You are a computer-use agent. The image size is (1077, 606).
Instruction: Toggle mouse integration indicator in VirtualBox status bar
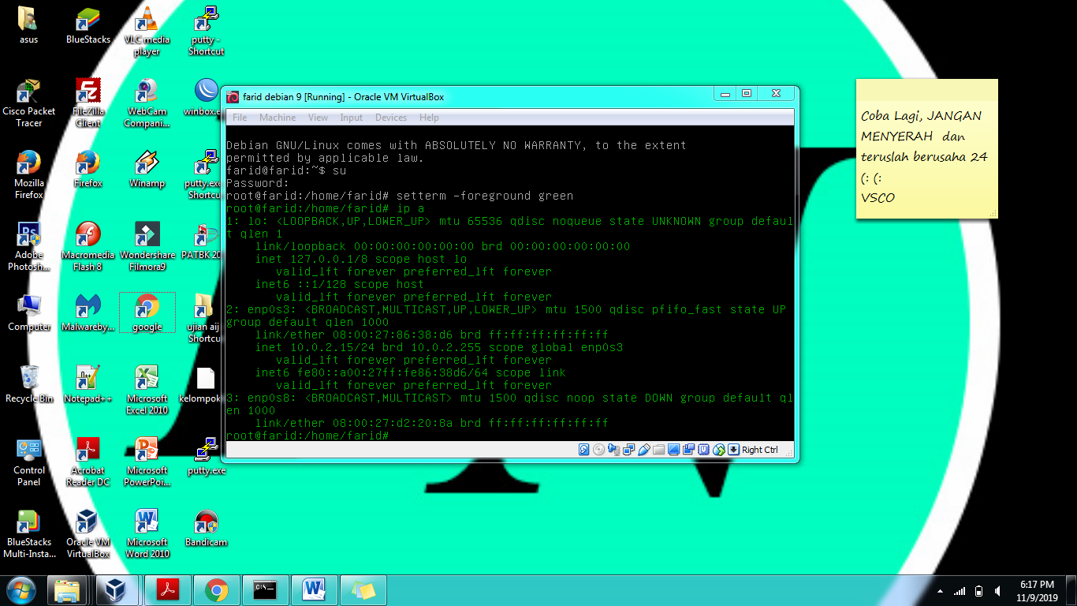[719, 450]
